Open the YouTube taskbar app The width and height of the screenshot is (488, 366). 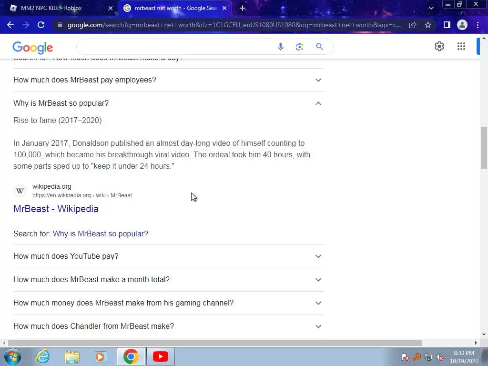(161, 356)
